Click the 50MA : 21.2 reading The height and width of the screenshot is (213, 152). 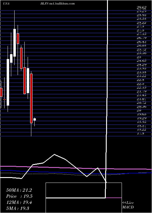click(19, 190)
